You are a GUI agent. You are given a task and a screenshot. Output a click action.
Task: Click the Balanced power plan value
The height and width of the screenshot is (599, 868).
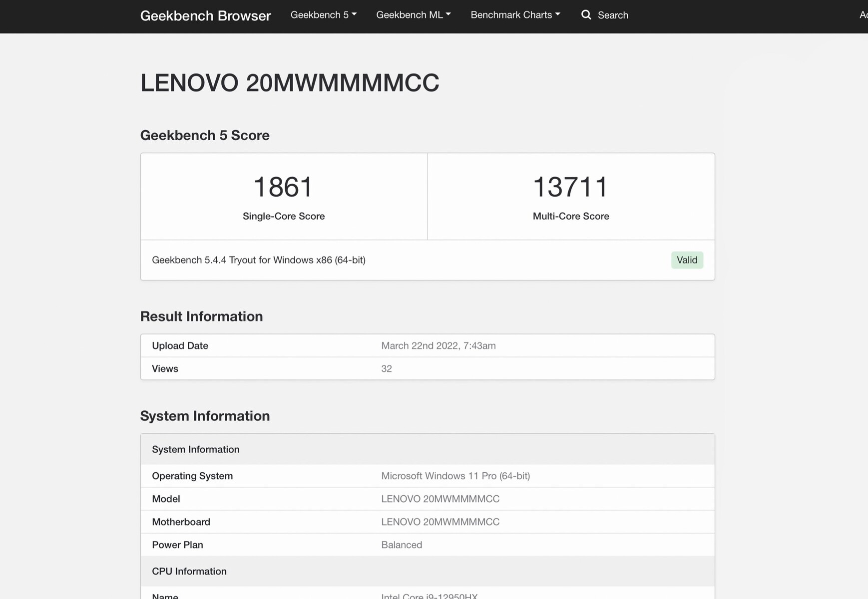pos(402,545)
